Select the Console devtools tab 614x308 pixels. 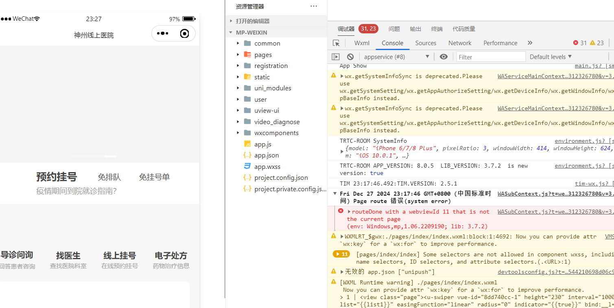point(392,43)
